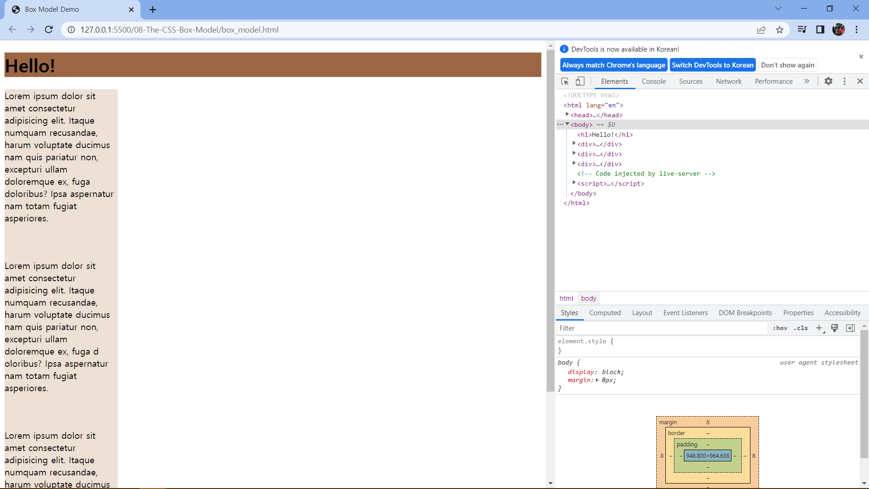This screenshot has width=869, height=489.
Task: Show more DevTools tabs chevron
Action: [x=807, y=81]
